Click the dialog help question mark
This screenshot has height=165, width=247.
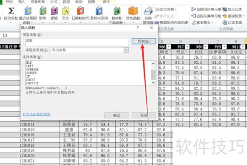coord(138,28)
